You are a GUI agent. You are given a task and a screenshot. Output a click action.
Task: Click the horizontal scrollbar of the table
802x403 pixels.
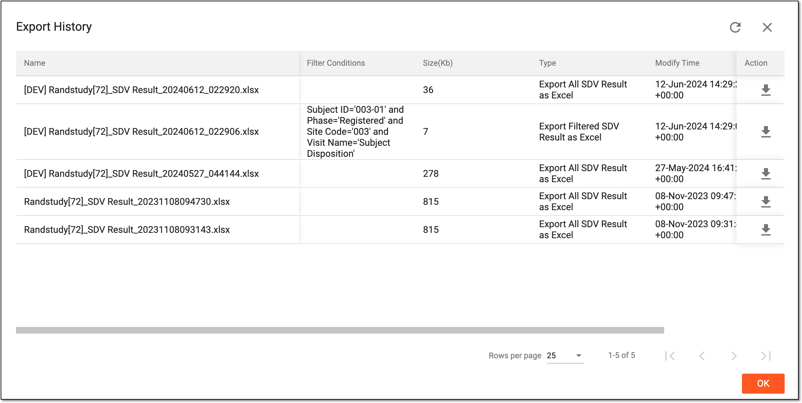(x=340, y=330)
